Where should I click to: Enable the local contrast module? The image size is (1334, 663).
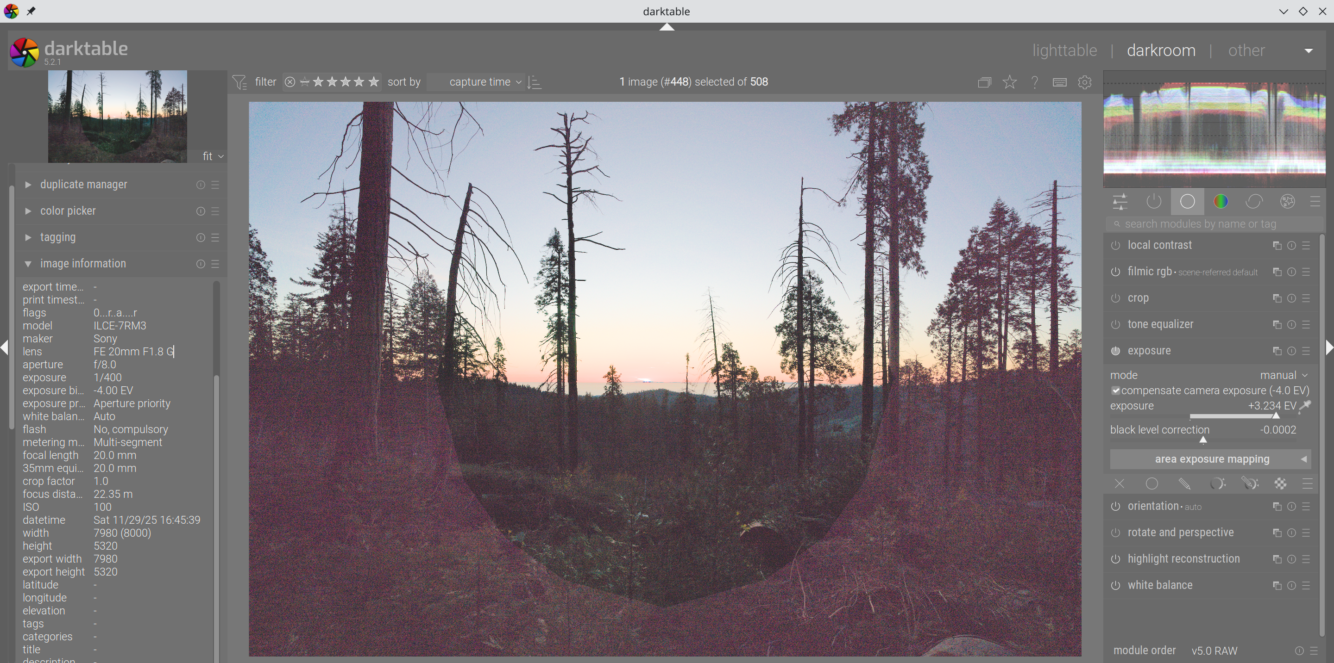1115,246
